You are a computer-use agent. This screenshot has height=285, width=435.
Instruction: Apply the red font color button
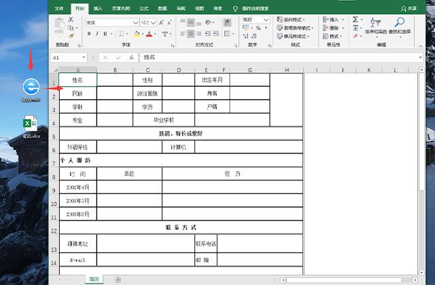[150, 34]
